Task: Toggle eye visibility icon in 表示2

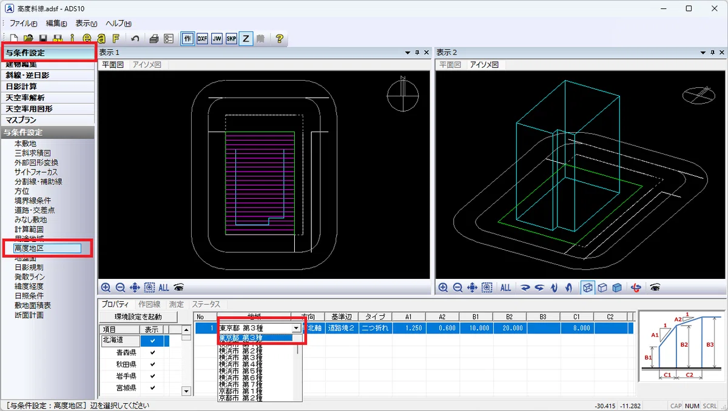Action: (x=654, y=288)
